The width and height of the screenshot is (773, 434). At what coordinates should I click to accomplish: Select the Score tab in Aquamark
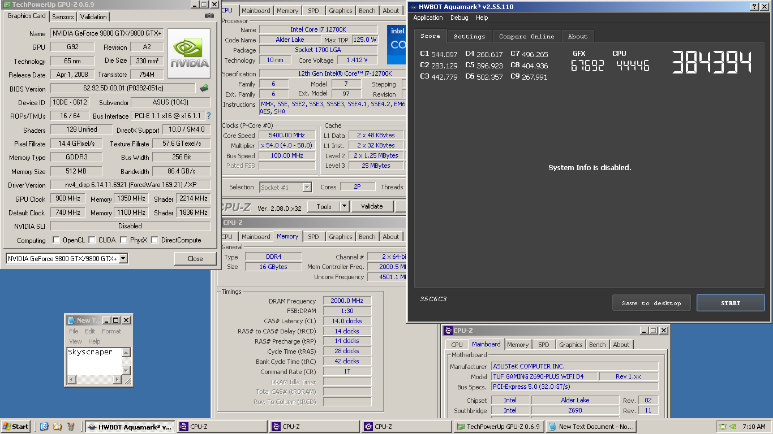pyautogui.click(x=430, y=36)
